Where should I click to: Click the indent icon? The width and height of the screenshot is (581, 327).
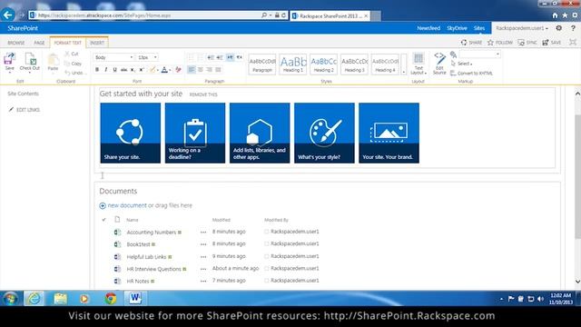(x=220, y=57)
